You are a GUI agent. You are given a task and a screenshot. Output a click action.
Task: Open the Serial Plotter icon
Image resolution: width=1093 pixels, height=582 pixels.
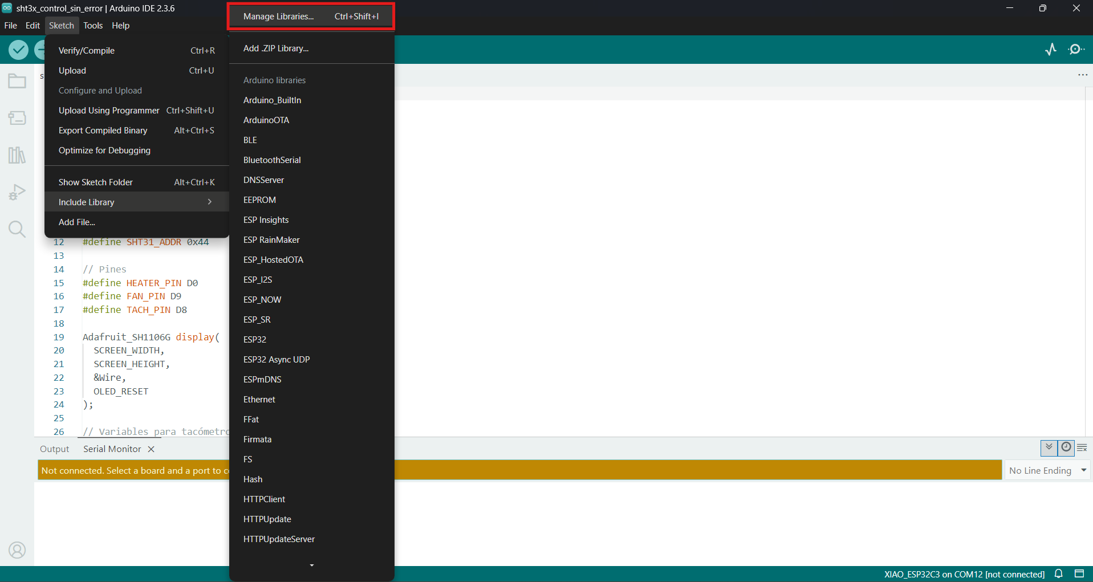pos(1051,50)
